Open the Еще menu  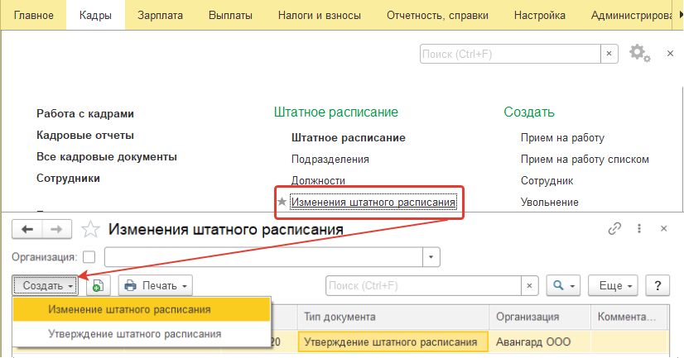[x=613, y=286]
